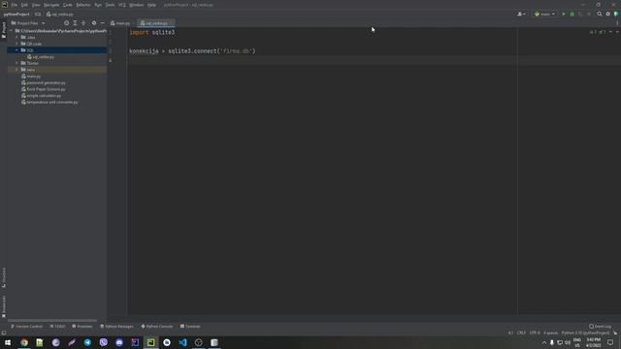Switch to the main.py editor tab
The width and height of the screenshot is (621, 349).
click(x=120, y=23)
